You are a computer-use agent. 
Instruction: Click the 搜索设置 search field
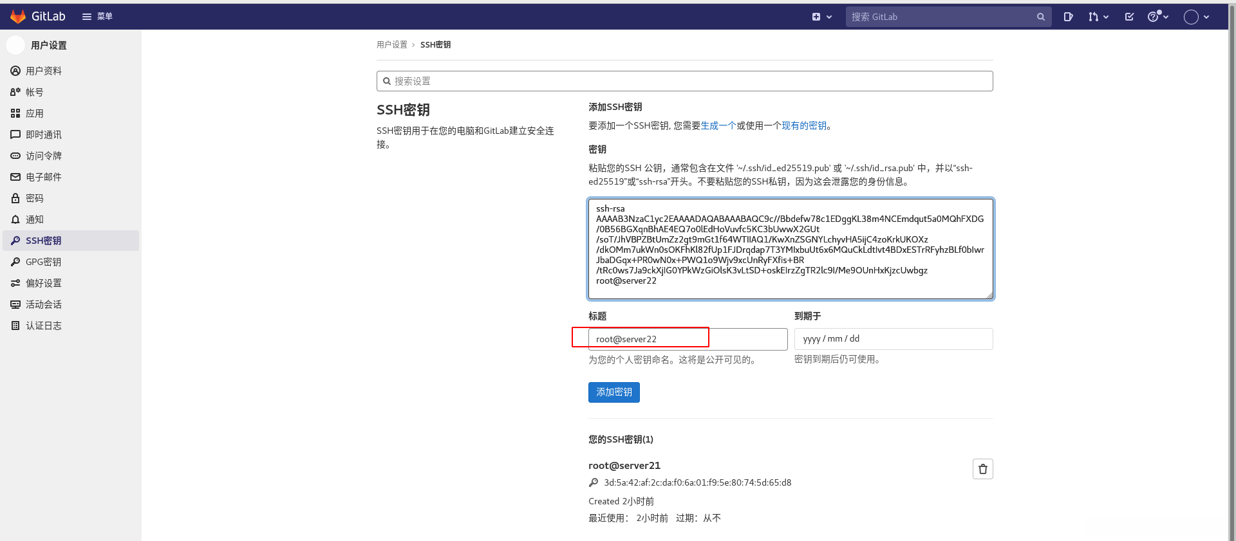685,81
